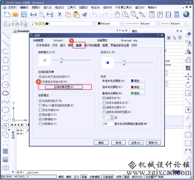This screenshot has width=194, height=180.
Task: Open the ByLayer linetype dropdown
Action: tap(157, 23)
